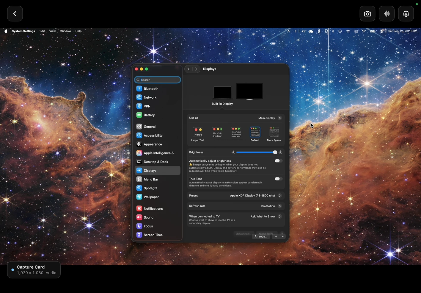The height and width of the screenshot is (293, 421).
Task: Open the Edit menu
Action: coord(42,31)
